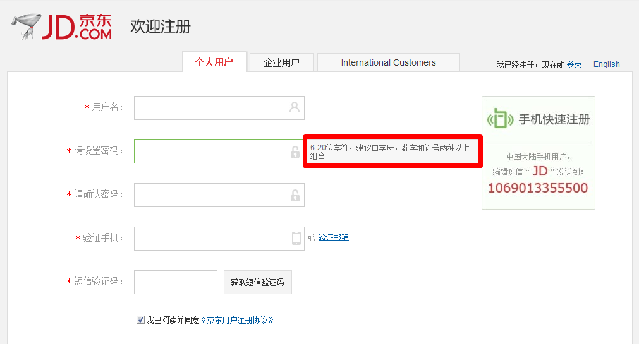Click the padlock icon in confirm-password field
The width and height of the screenshot is (639, 344).
click(x=295, y=195)
